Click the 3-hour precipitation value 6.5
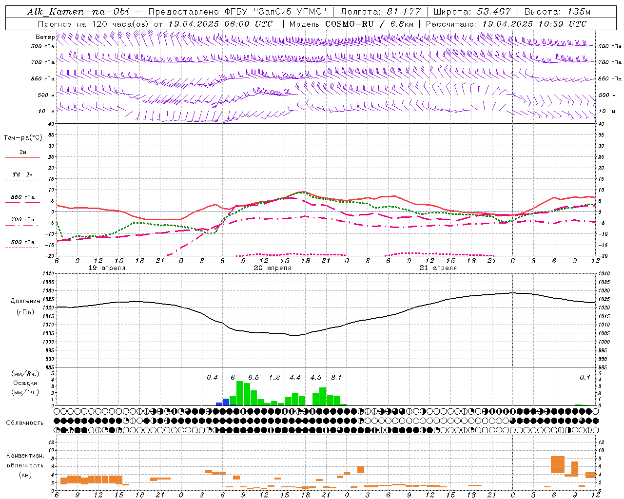The height and width of the screenshot is (499, 624). tap(253, 377)
